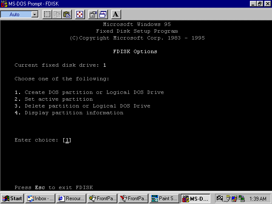Screen dimensions: 272x204
Task: Click the 'Set active partition' line
Action: (x=54, y=99)
